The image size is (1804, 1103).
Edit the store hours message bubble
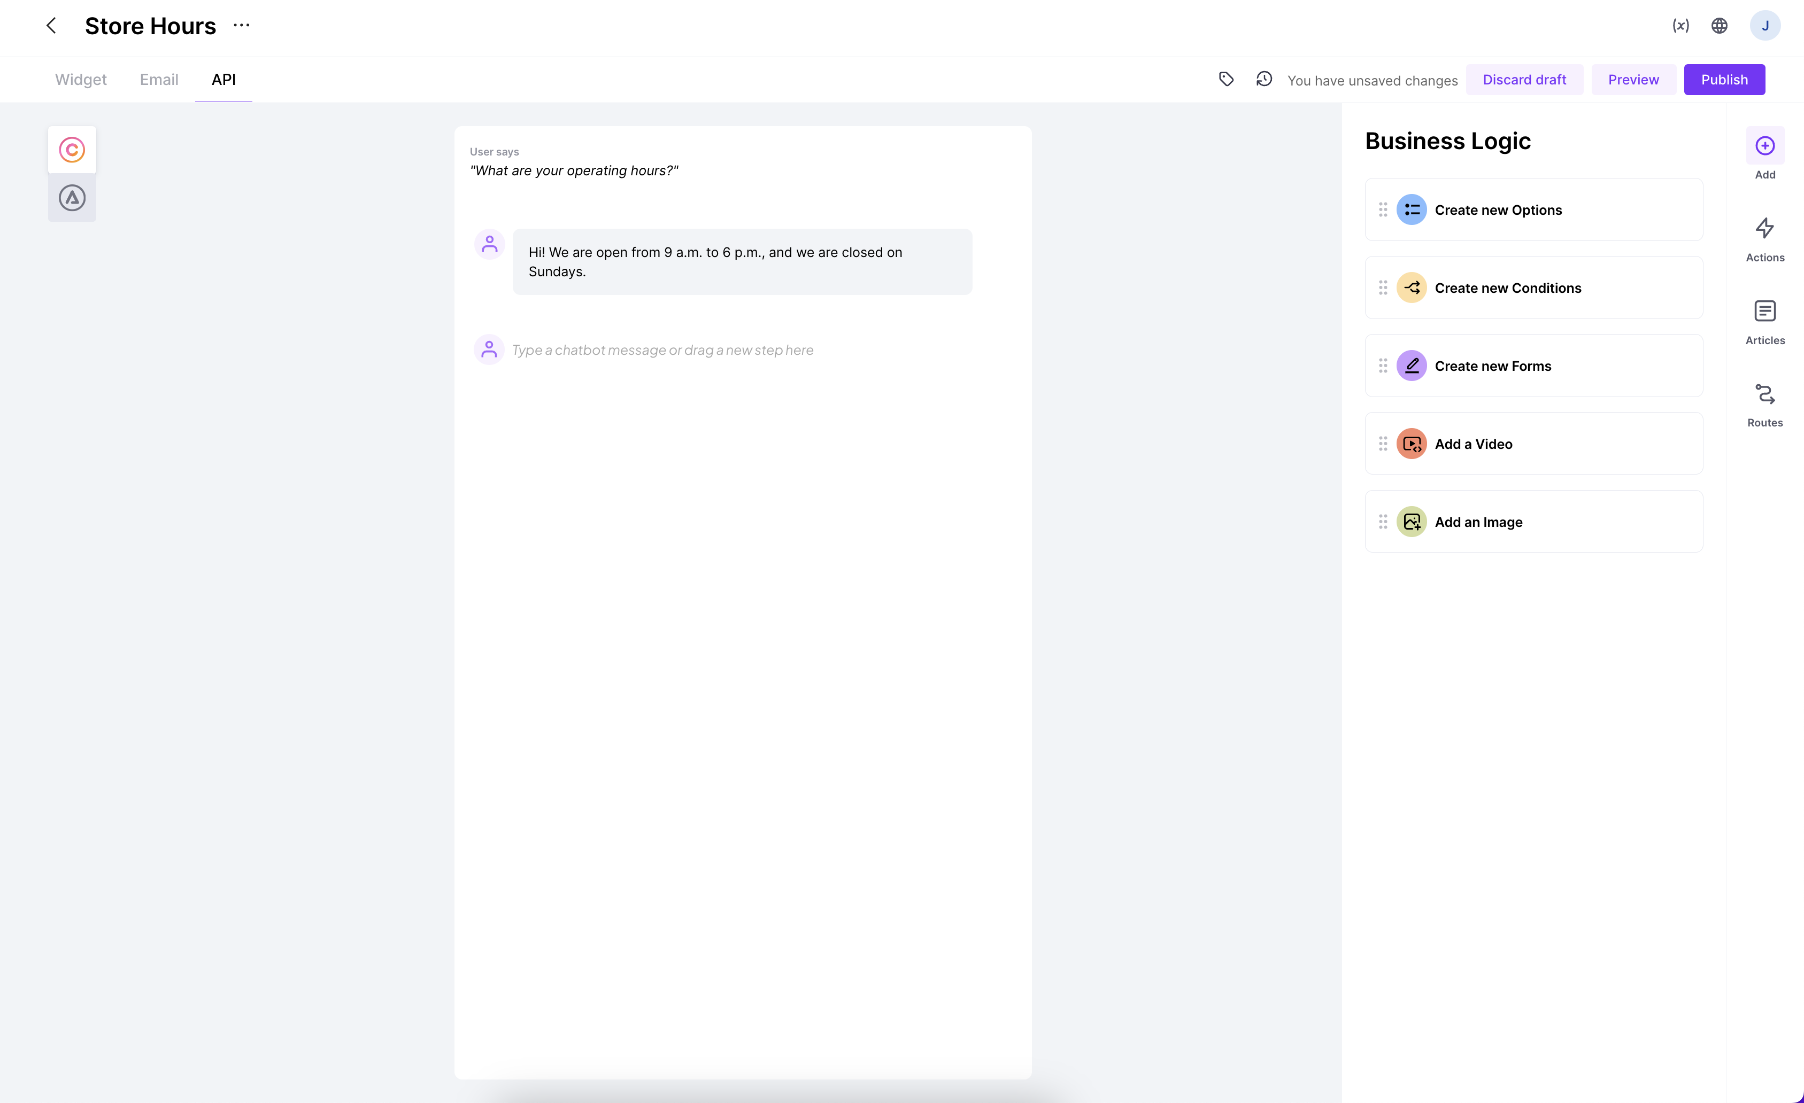pyautogui.click(x=742, y=262)
